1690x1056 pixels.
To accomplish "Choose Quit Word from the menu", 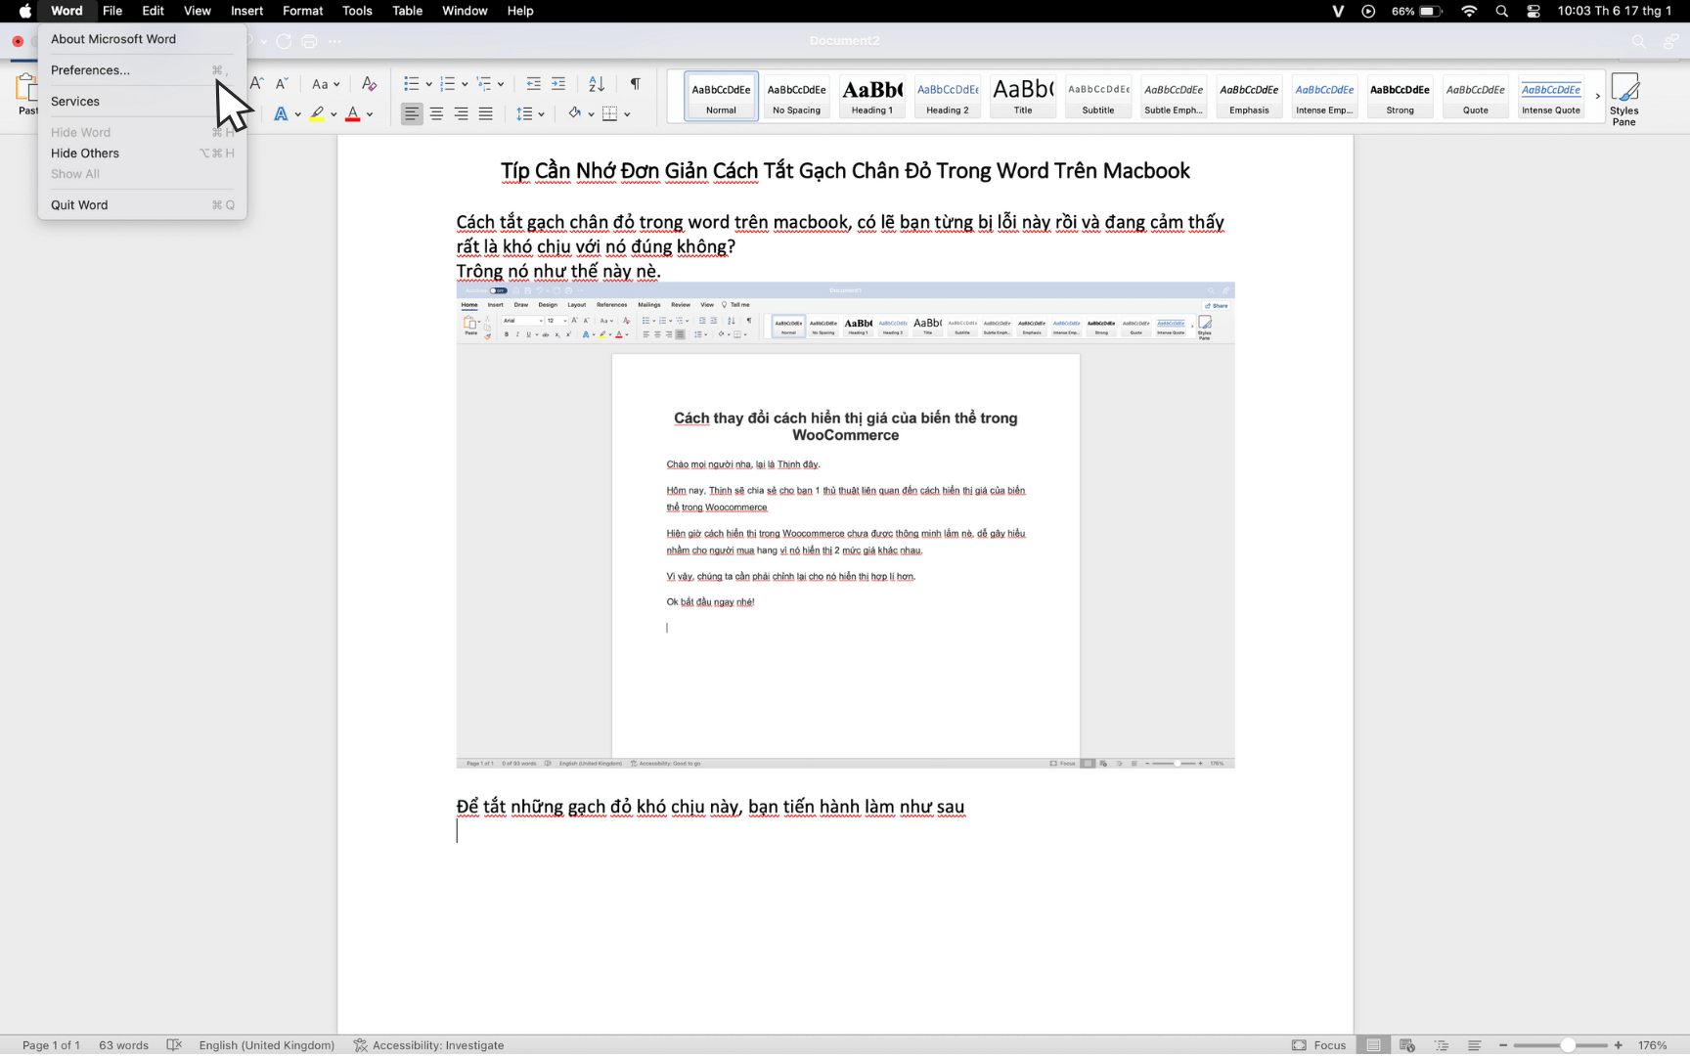I will [x=142, y=205].
